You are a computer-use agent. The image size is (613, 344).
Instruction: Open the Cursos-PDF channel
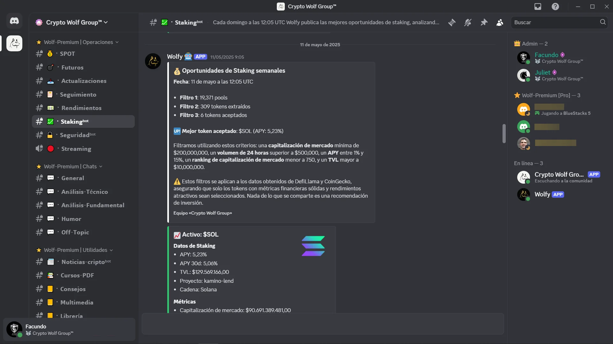pyautogui.click(x=83, y=275)
